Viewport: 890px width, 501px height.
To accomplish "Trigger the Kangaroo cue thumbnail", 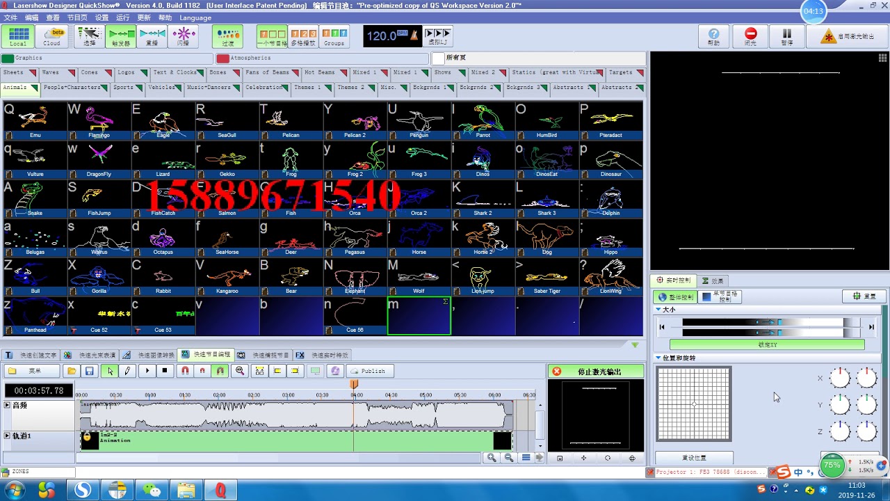I will click(227, 276).
